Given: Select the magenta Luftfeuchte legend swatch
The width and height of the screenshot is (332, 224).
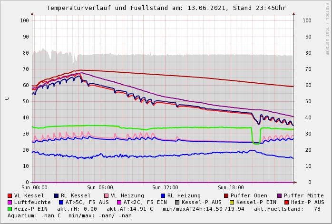Looking at the screenshot, I should click(10, 203).
